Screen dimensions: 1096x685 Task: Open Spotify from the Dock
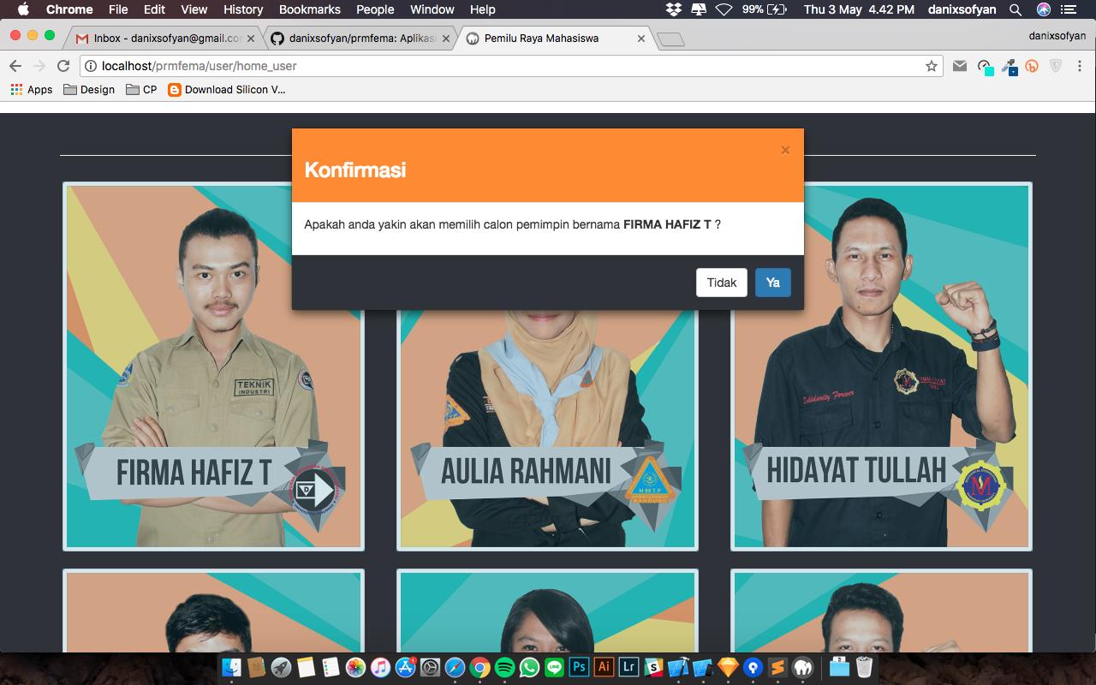pos(505,667)
